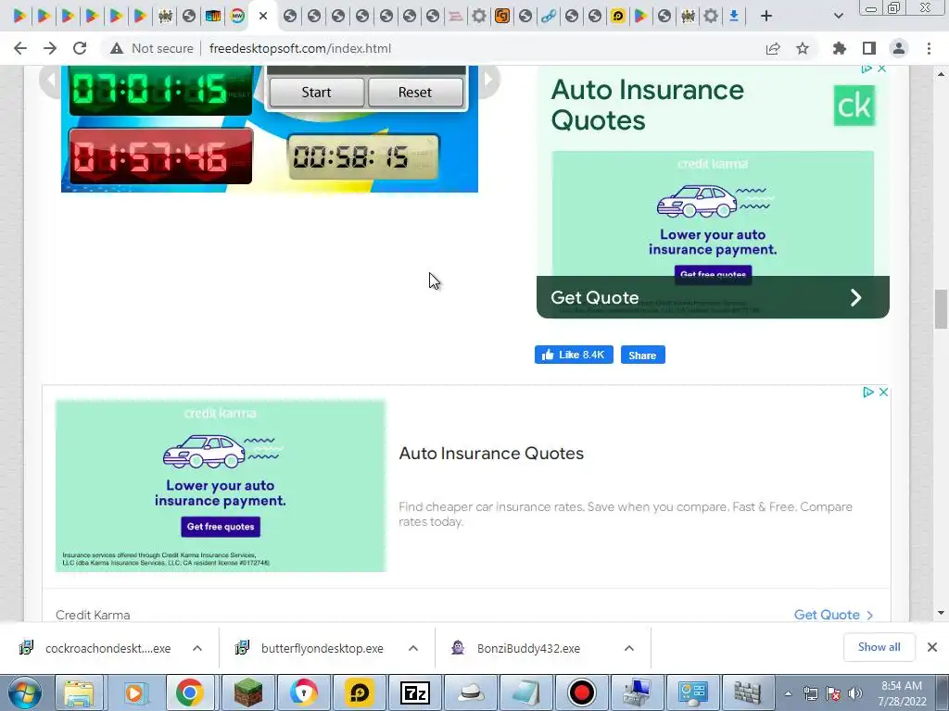Open the LDPlayer yellow taskbar icon
Screen dimensions: 949x711
pyautogui.click(x=360, y=692)
